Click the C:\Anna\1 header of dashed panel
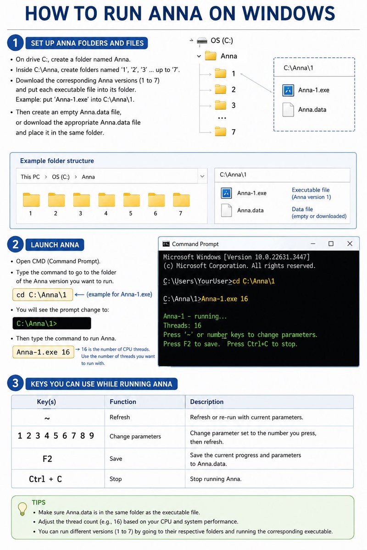Image resolution: width=367 pixels, height=550 pixels. [x=314, y=67]
